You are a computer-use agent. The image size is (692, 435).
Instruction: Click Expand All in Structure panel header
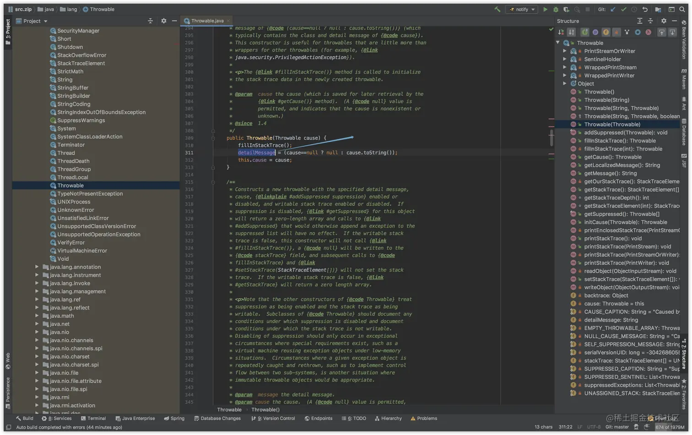[640, 21]
